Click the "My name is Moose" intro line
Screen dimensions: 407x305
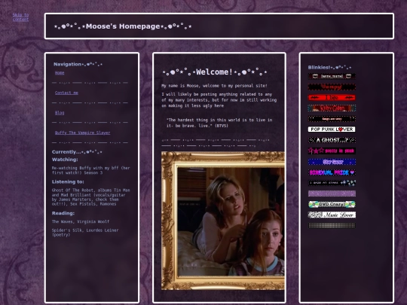tap(214, 86)
